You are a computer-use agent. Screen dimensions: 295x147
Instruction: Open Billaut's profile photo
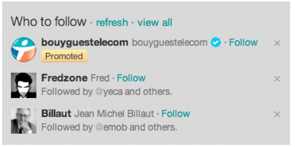pos(23,121)
